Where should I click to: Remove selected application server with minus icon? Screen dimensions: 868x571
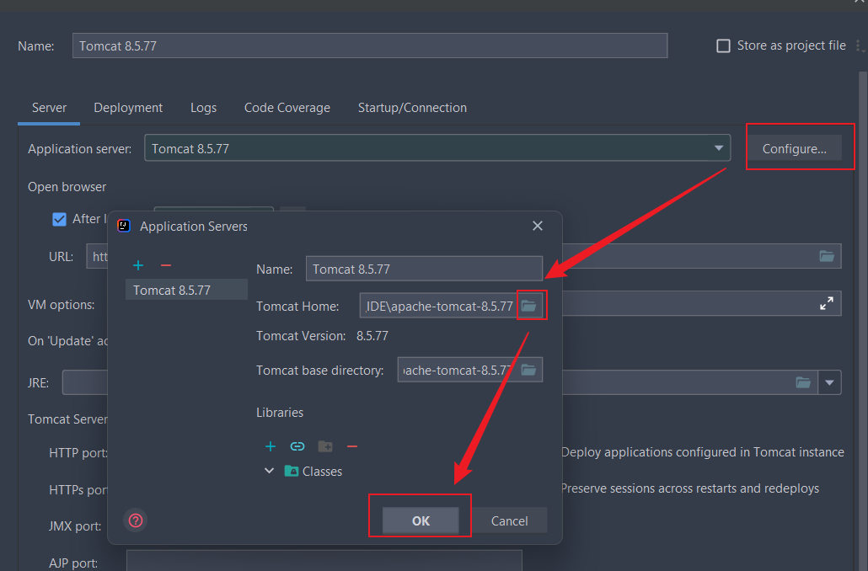pos(165,265)
